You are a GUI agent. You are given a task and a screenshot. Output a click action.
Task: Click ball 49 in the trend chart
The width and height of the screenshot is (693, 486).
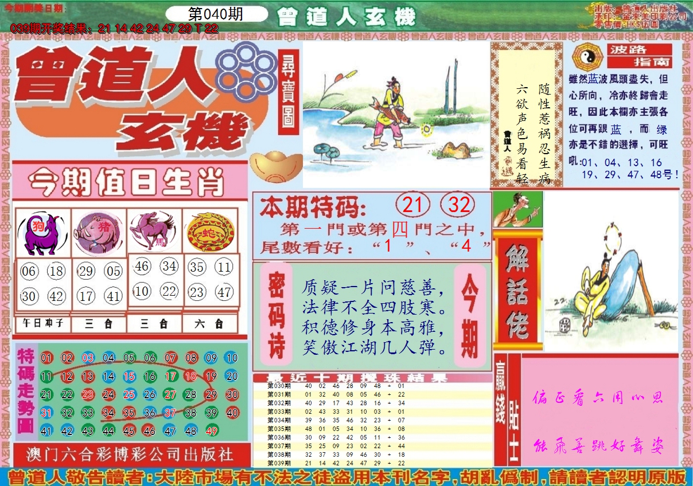212,431
